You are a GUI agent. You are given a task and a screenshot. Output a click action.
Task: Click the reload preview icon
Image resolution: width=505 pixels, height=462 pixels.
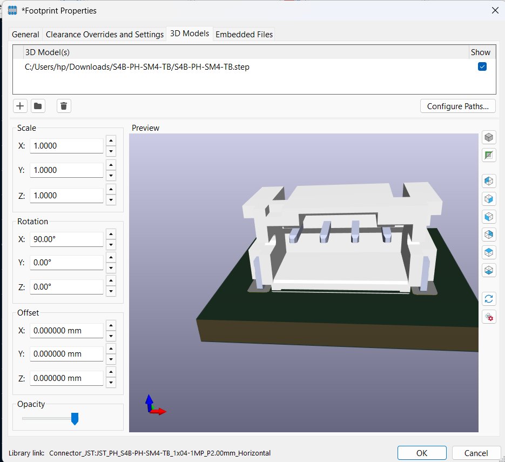point(489,298)
